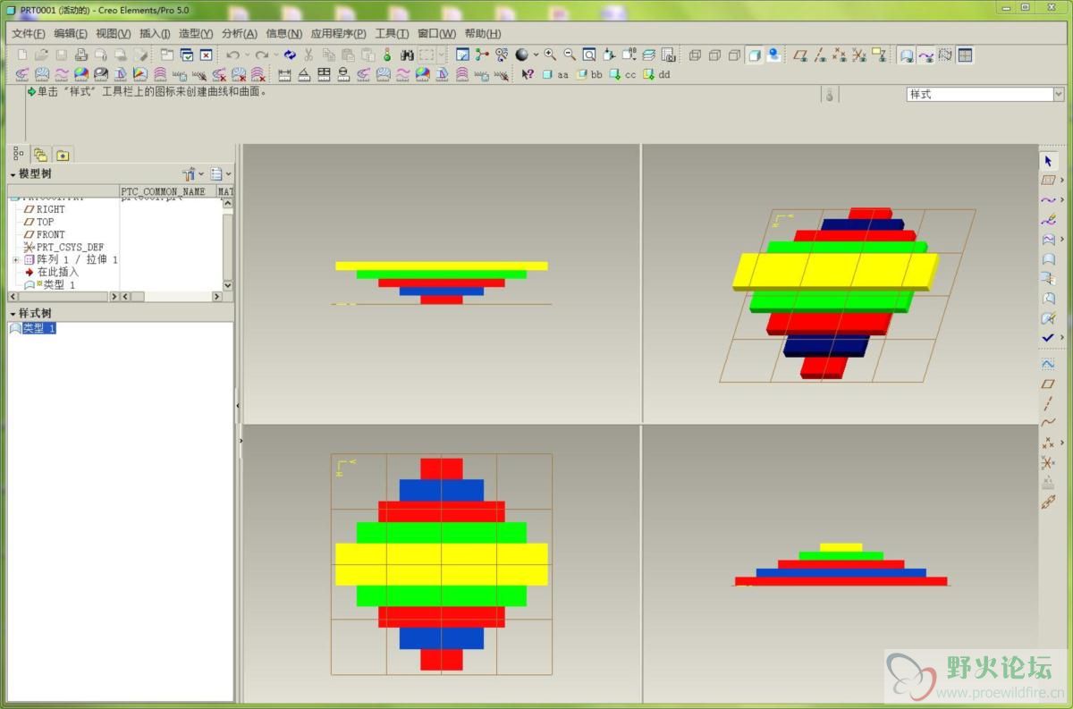Select the FRONT datum plane in tree
The height and width of the screenshot is (709, 1073).
(50, 234)
